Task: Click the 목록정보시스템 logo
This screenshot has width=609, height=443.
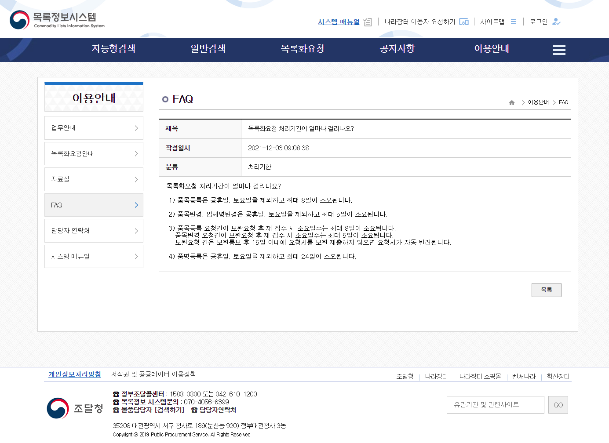Action: click(57, 20)
